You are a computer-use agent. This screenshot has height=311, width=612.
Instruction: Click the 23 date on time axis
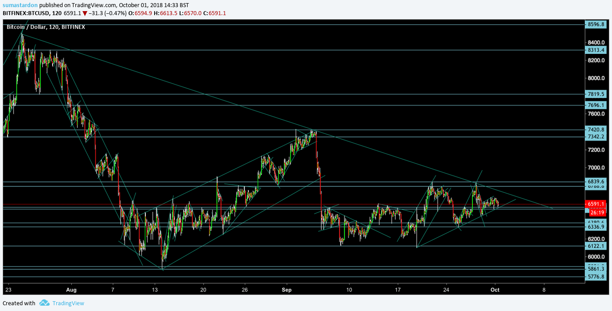click(9, 289)
